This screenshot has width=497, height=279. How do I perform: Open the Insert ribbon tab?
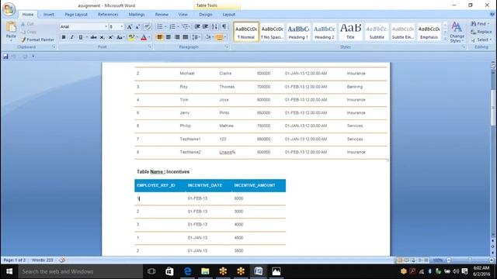(48, 15)
